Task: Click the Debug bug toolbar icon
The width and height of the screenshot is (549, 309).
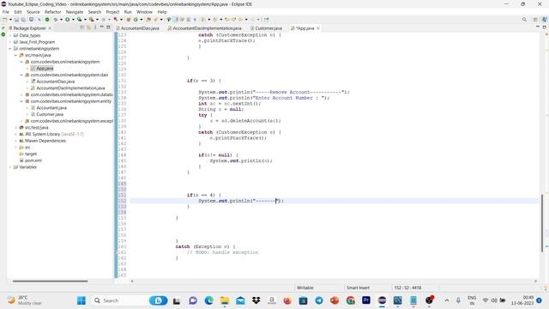Action: (56, 19)
